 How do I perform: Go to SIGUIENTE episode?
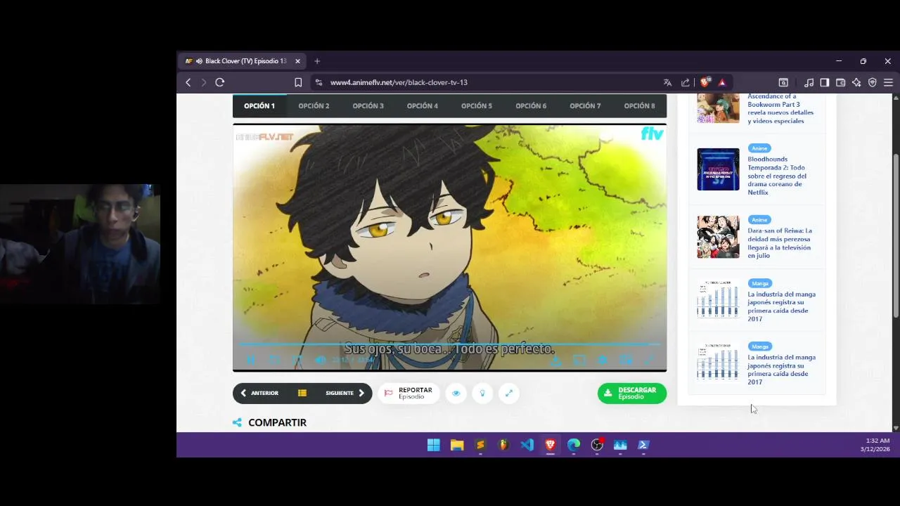click(x=345, y=393)
